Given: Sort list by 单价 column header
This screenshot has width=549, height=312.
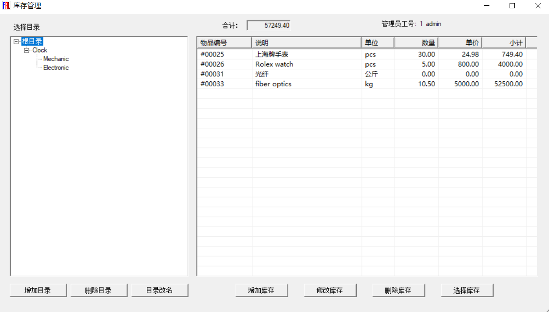Looking at the screenshot, I should [x=460, y=43].
